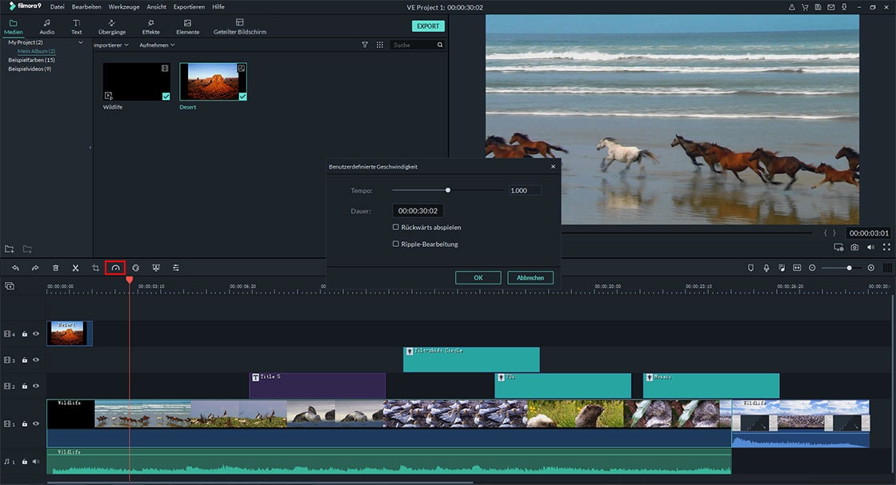The width and height of the screenshot is (896, 485).
Task: Close the Benutzerdefinierte Geschwindigkeit dialog
Action: 553,167
